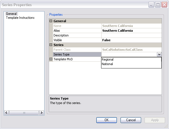Select Template Instructions in left pane
169x129 pixels.
point(20,18)
